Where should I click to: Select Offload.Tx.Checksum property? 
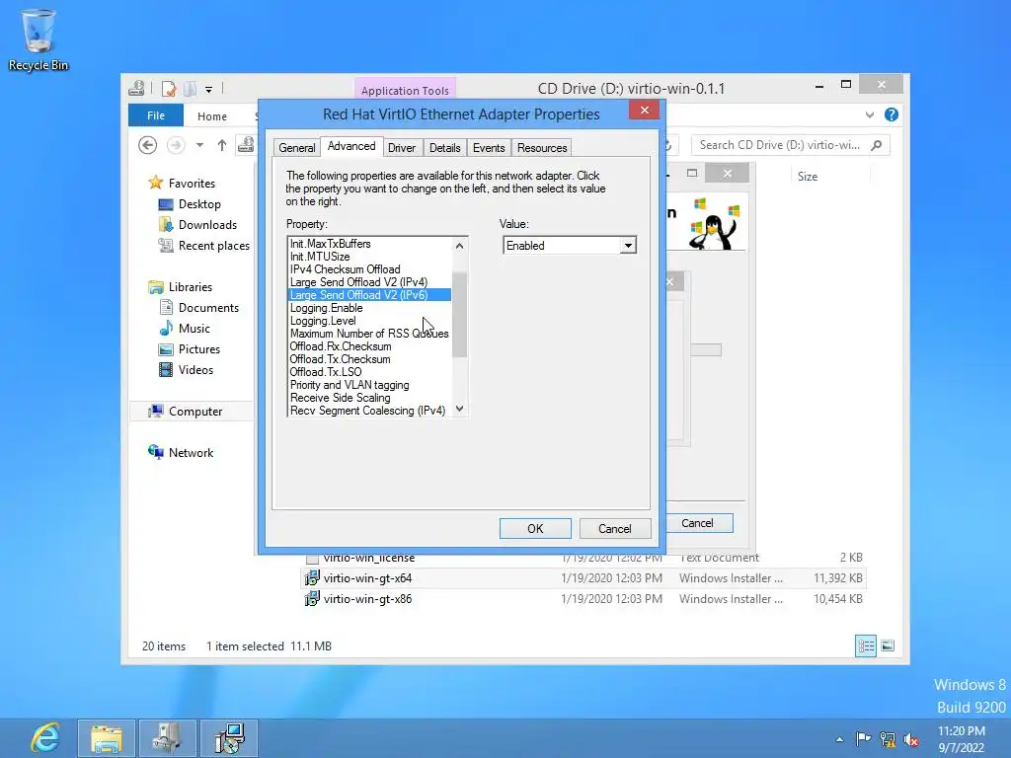tap(369, 359)
